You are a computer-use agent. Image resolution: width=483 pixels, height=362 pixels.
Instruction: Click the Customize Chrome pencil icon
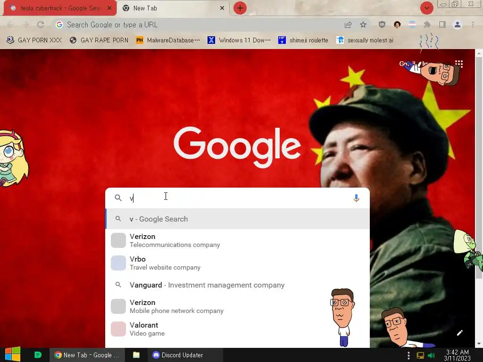(459, 333)
